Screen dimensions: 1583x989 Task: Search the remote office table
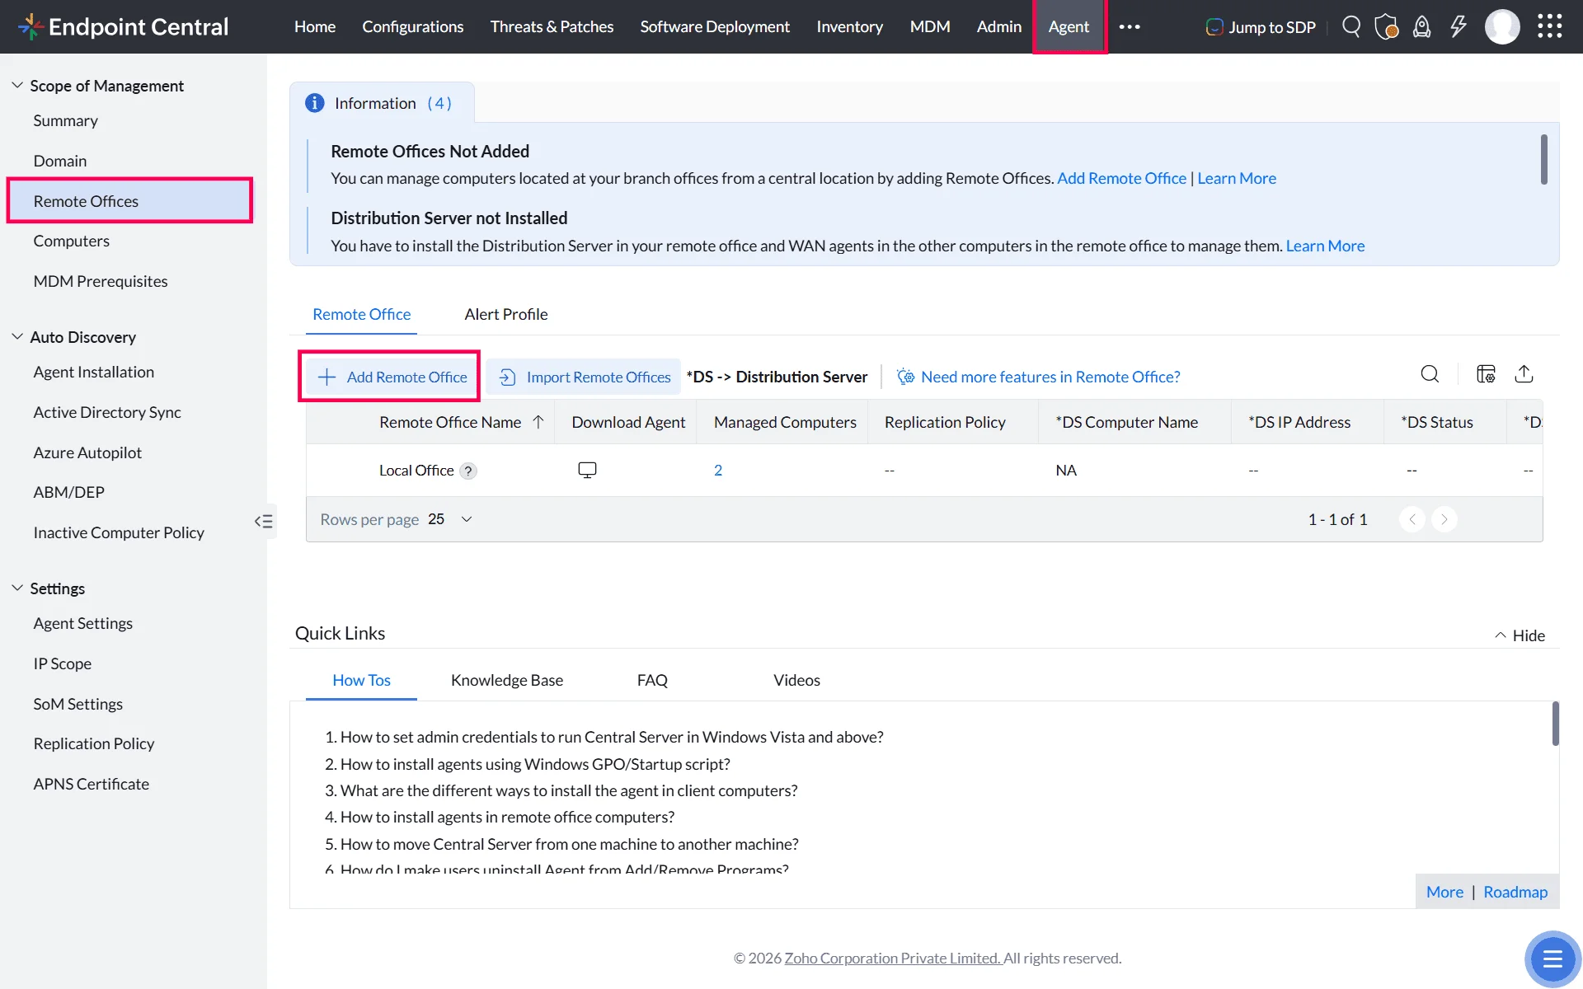tap(1430, 374)
